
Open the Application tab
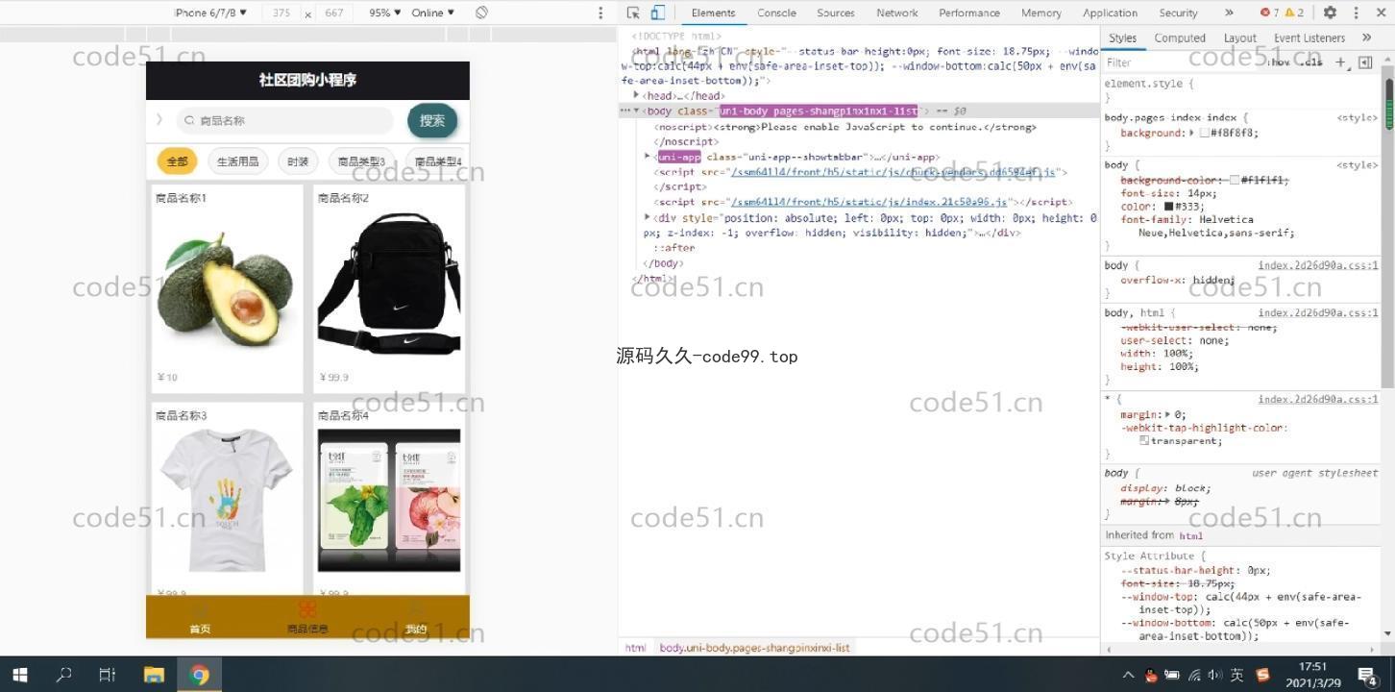1110,12
